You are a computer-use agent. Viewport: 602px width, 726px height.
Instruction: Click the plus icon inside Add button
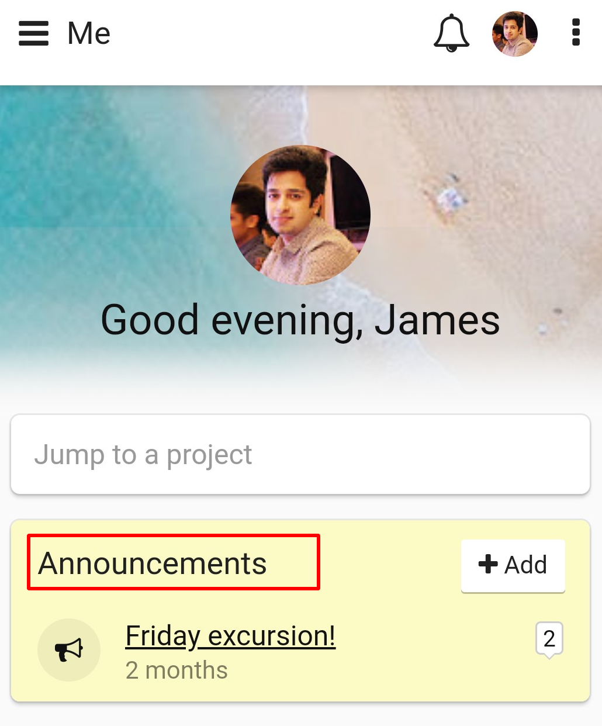[488, 564]
